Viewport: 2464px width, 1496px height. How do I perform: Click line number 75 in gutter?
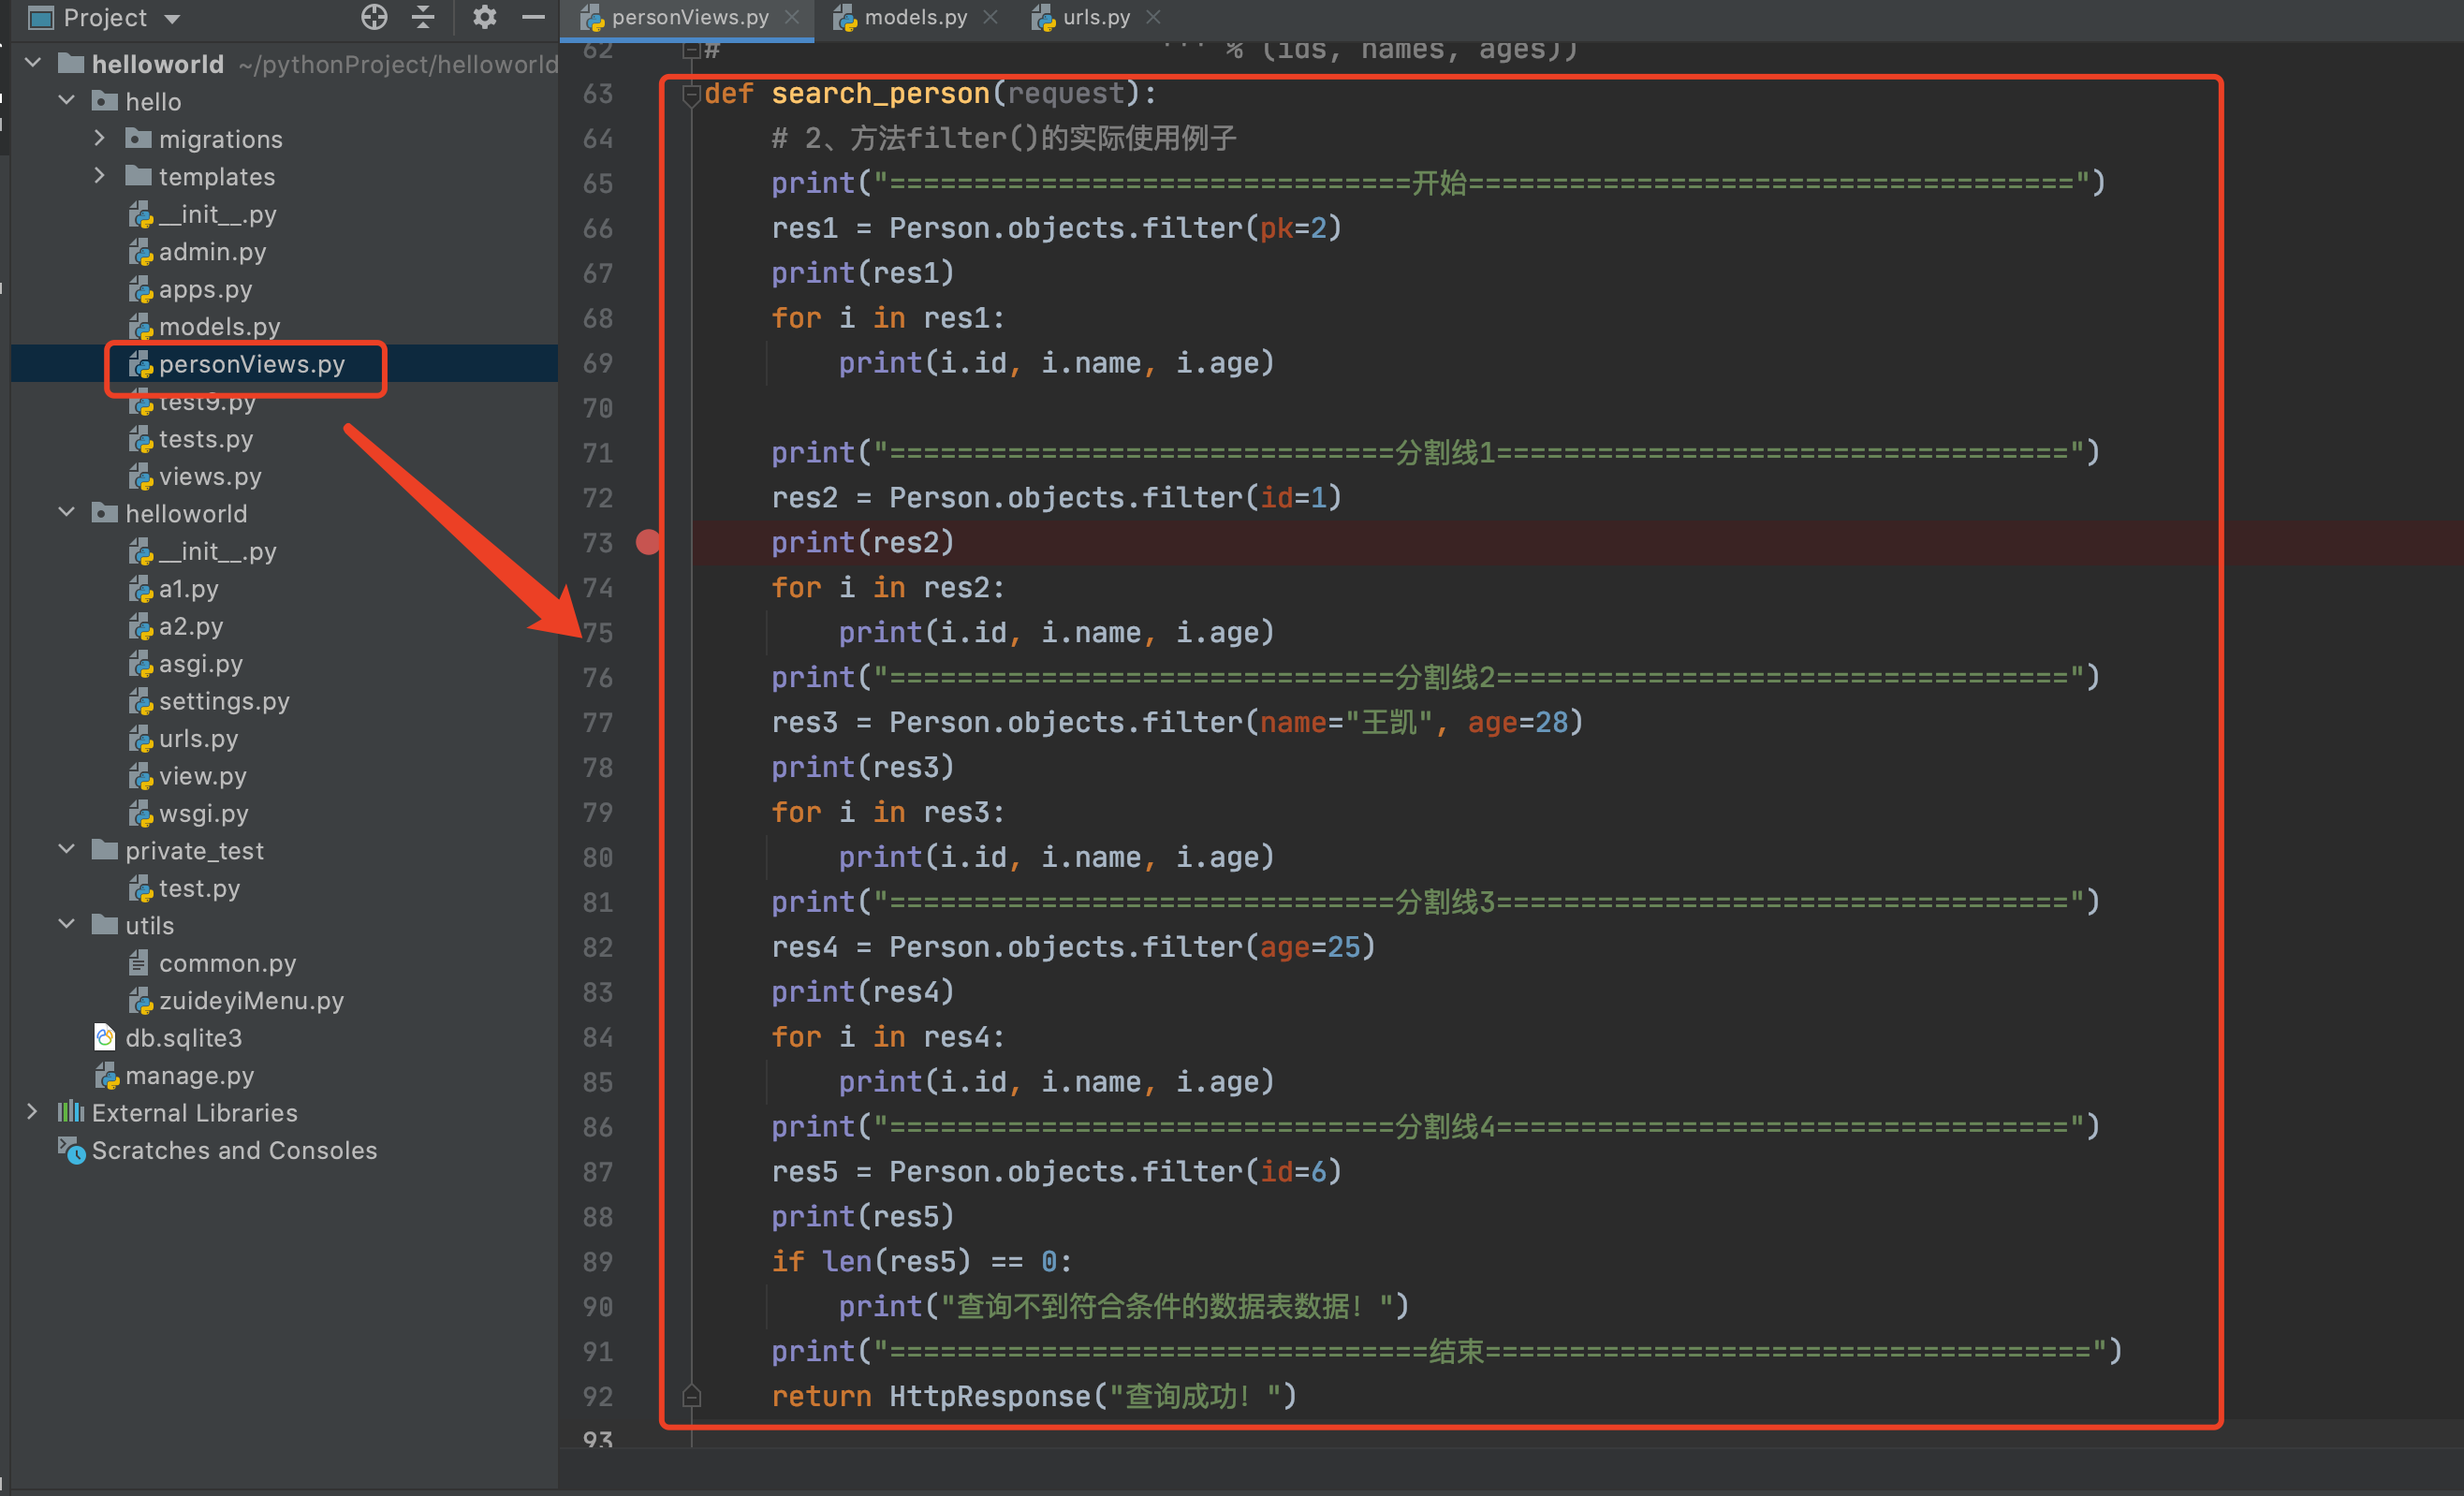click(x=598, y=632)
